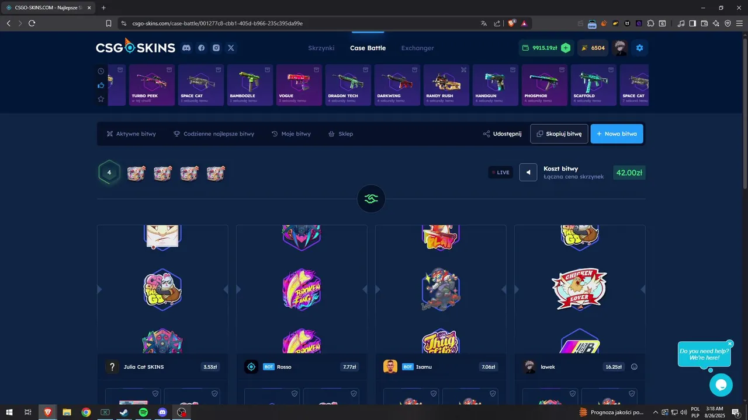Click the PHOSPHOR drop card

click(545, 85)
